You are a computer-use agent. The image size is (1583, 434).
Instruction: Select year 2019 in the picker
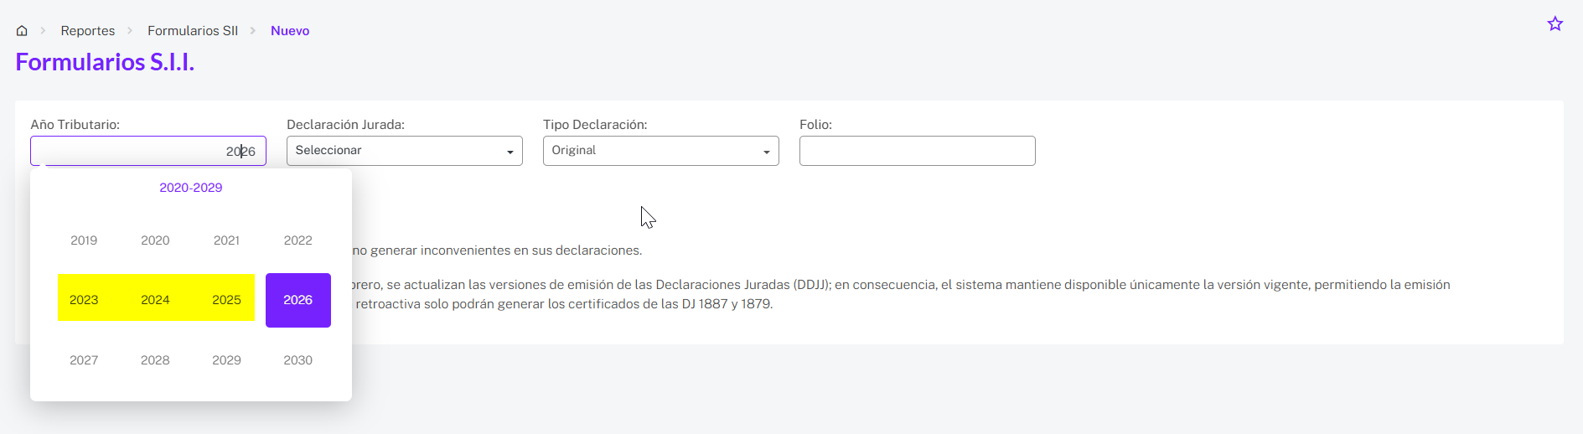coord(84,240)
